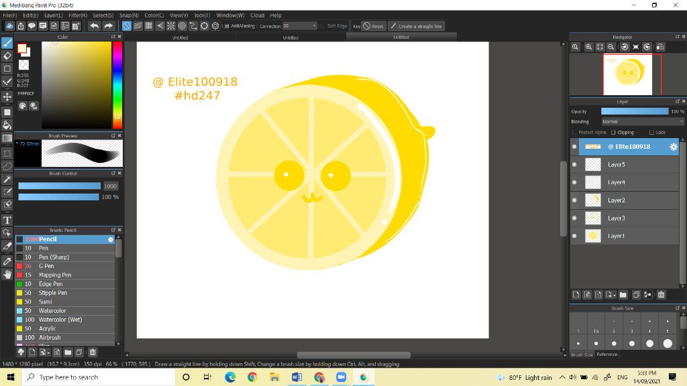Open snap settings gear in toolbar
This screenshot has height=386, width=687.
coord(215,26)
